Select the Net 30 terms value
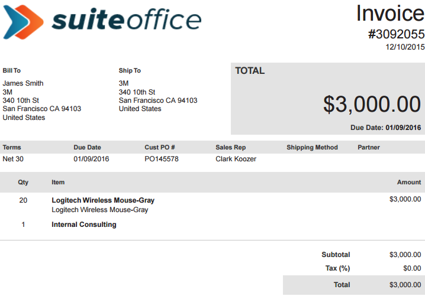The image size is (425, 296). coord(13,159)
